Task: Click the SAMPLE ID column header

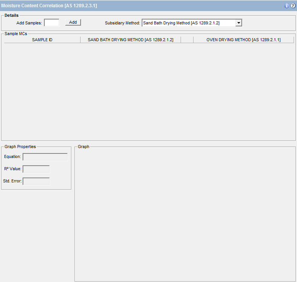Action: 42,40
